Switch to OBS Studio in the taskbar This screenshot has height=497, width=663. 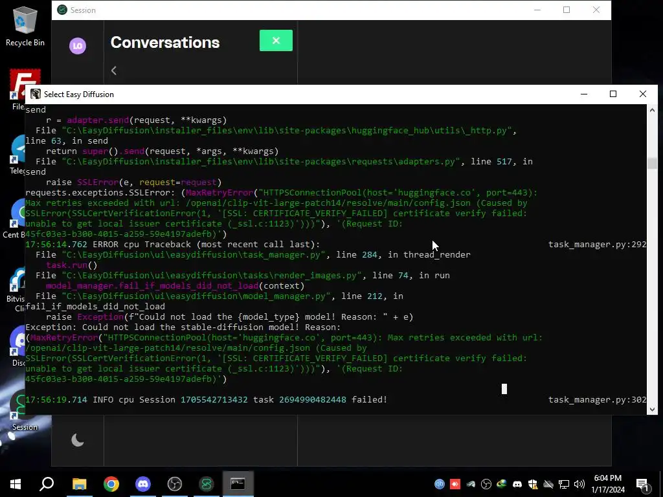coord(175,484)
